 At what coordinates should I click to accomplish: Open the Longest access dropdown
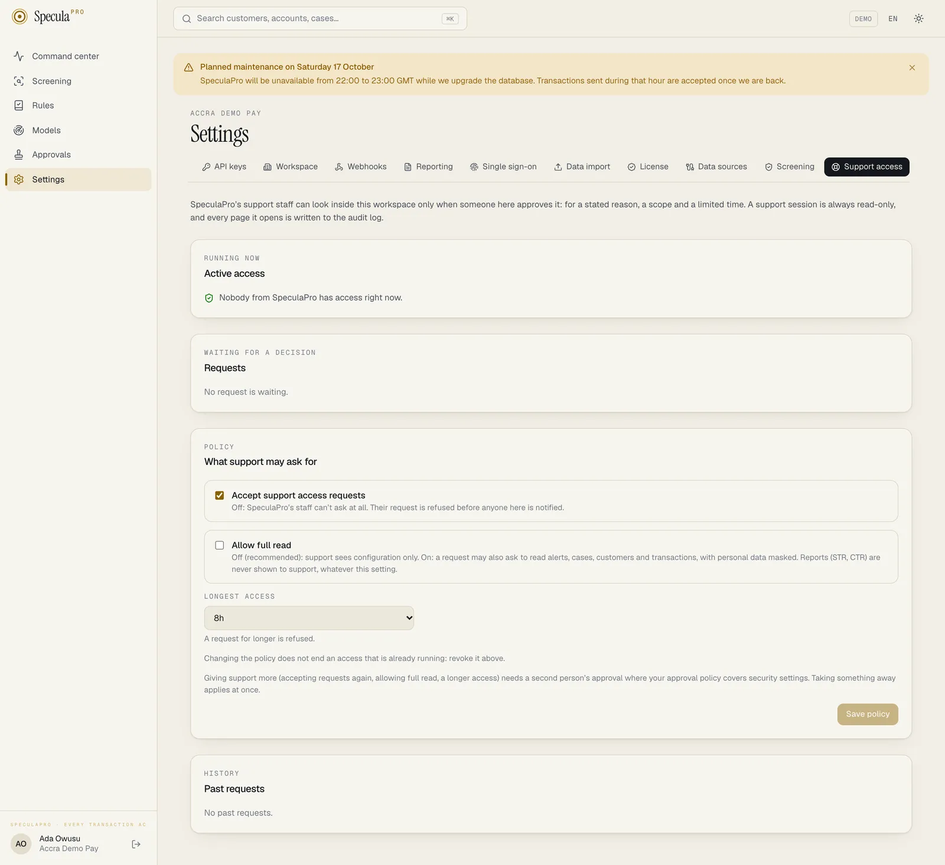coord(309,618)
